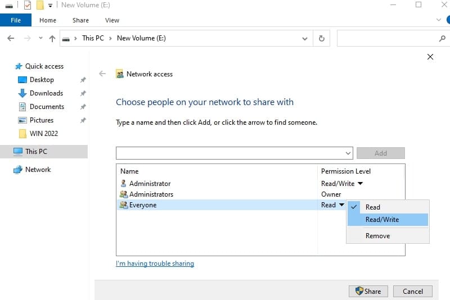Go up one folder level arrow
Screen dimensions: 450x300
click(x=52, y=38)
